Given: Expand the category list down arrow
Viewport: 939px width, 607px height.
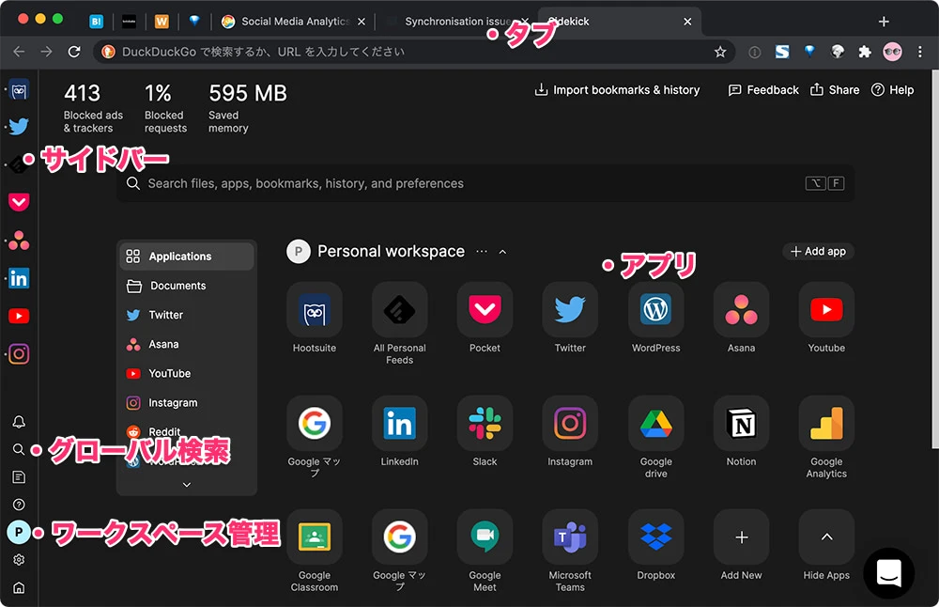Looking at the screenshot, I should 186,485.
